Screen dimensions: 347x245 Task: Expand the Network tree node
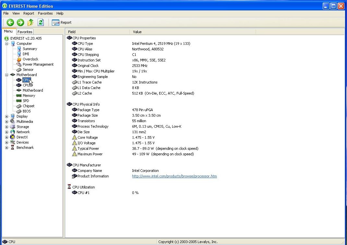click(6, 132)
